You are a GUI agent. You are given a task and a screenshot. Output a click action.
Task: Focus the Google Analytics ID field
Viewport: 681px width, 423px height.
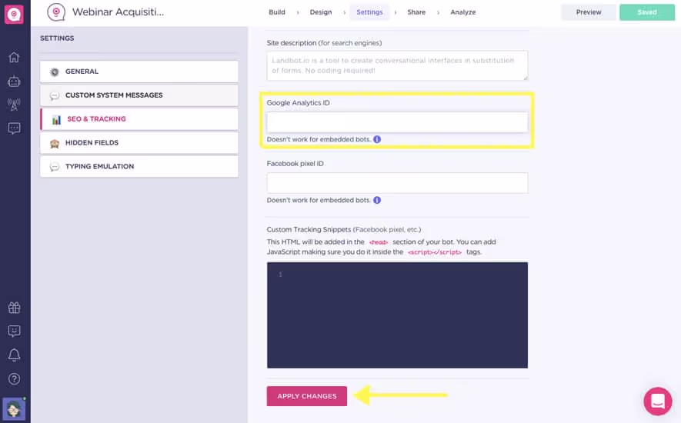[x=397, y=122]
